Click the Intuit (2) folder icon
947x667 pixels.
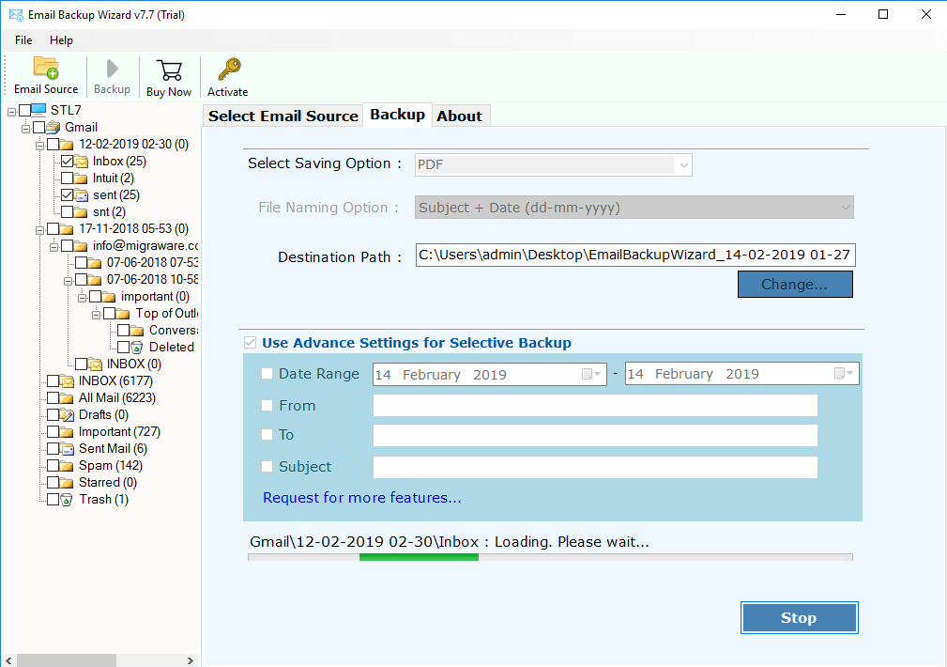click(x=81, y=178)
